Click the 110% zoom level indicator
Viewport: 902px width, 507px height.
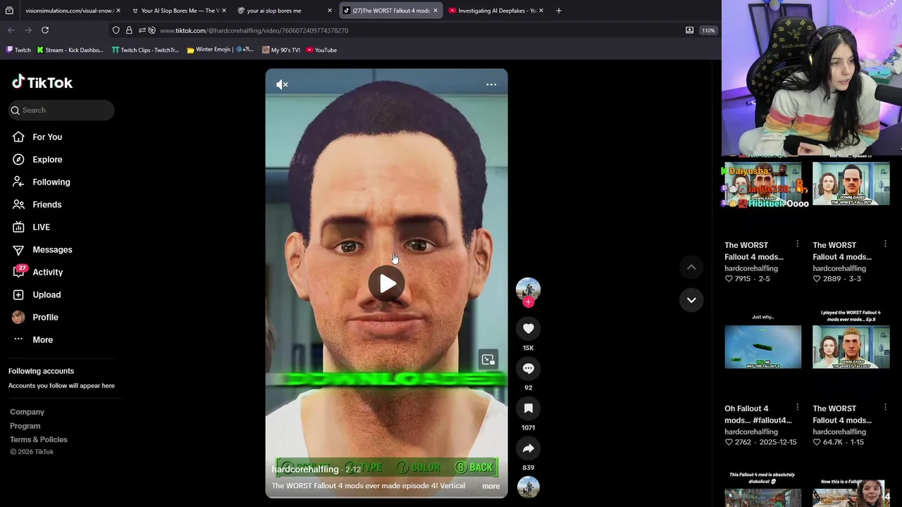point(708,30)
